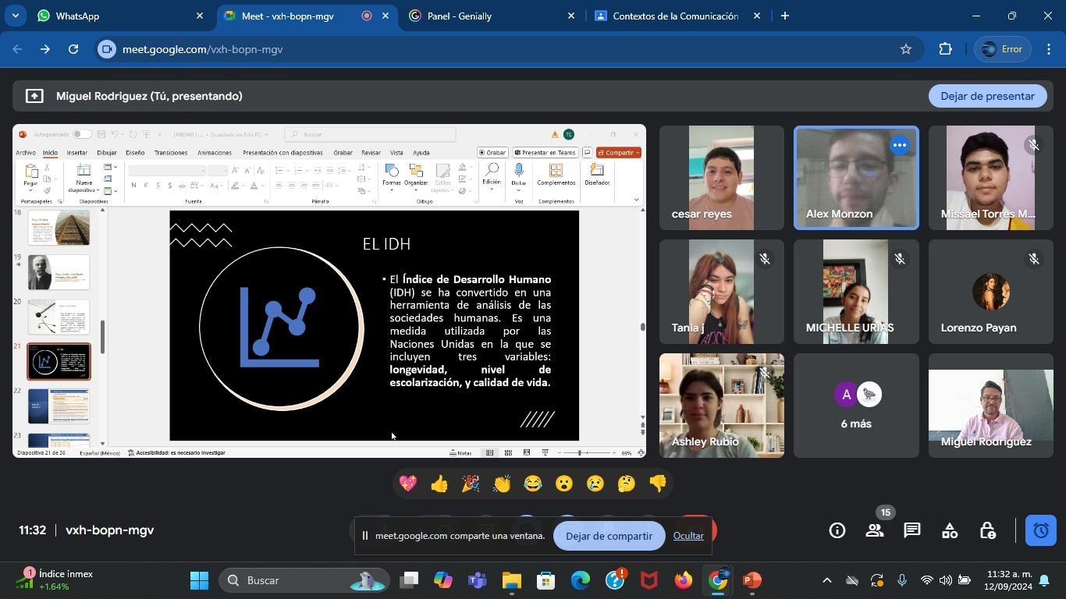The height and width of the screenshot is (599, 1066).
Task: Toggle strikethrough in PowerPoint font group
Action: [x=182, y=186]
